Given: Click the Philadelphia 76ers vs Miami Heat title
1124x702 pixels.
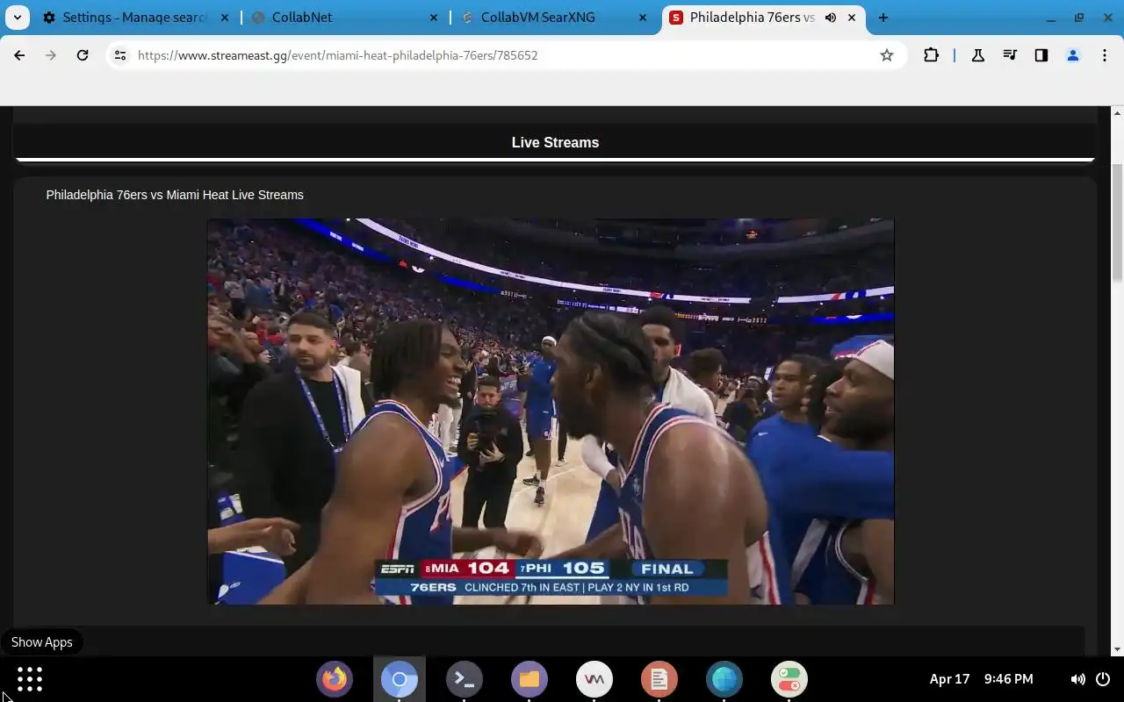Looking at the screenshot, I should (175, 195).
